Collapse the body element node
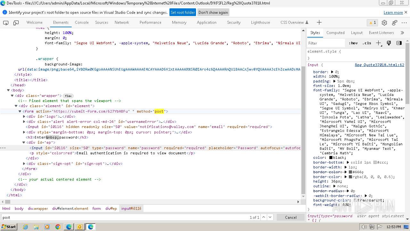This screenshot has height=231, width=410. [8, 90]
